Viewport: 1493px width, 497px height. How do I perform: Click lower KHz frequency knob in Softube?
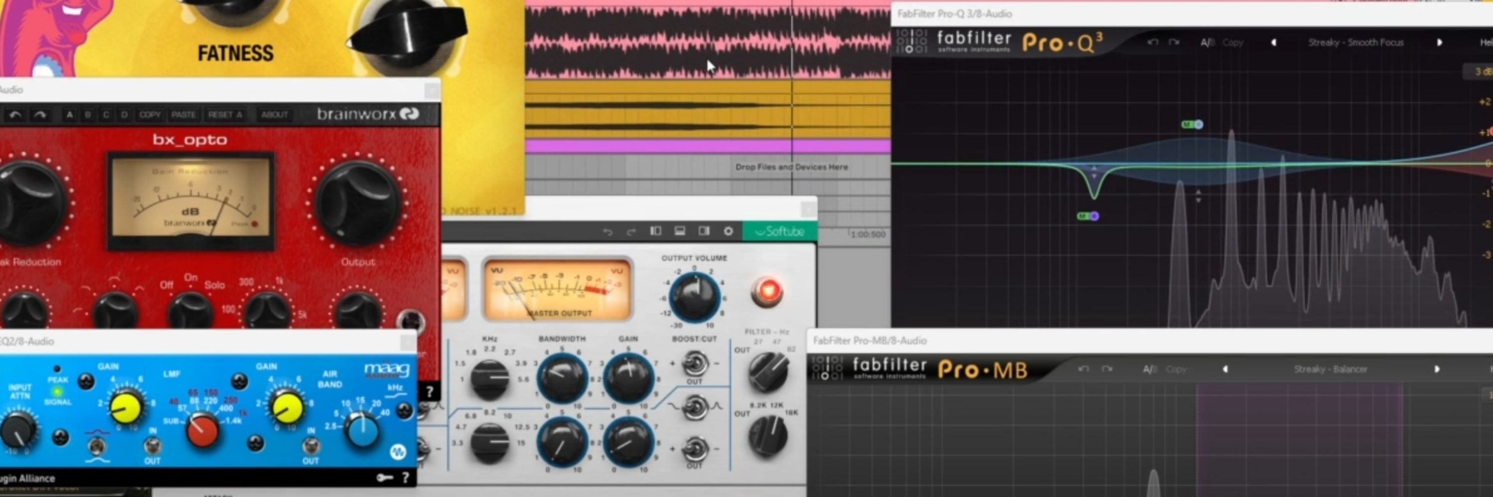490,443
